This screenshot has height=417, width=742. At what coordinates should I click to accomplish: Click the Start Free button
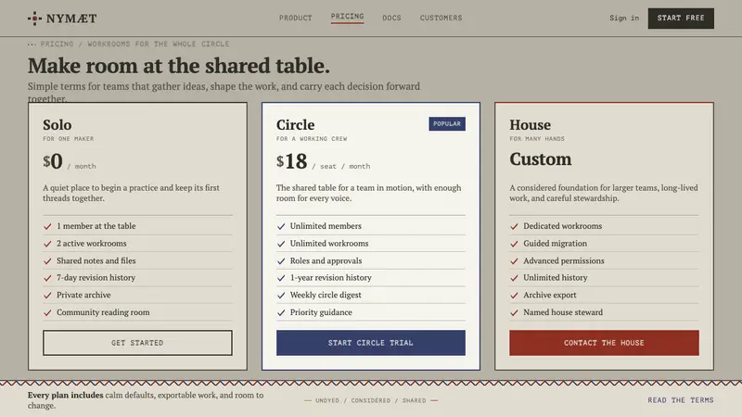(x=681, y=19)
